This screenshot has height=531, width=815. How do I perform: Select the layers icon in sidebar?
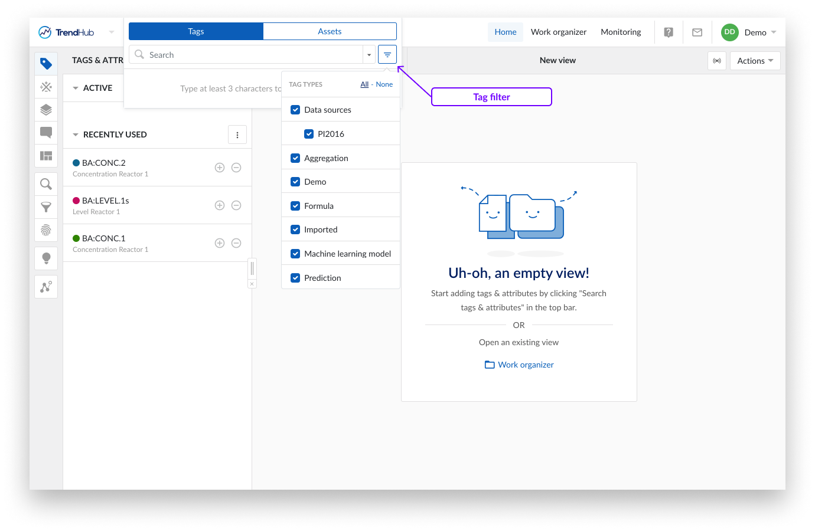coord(46,110)
